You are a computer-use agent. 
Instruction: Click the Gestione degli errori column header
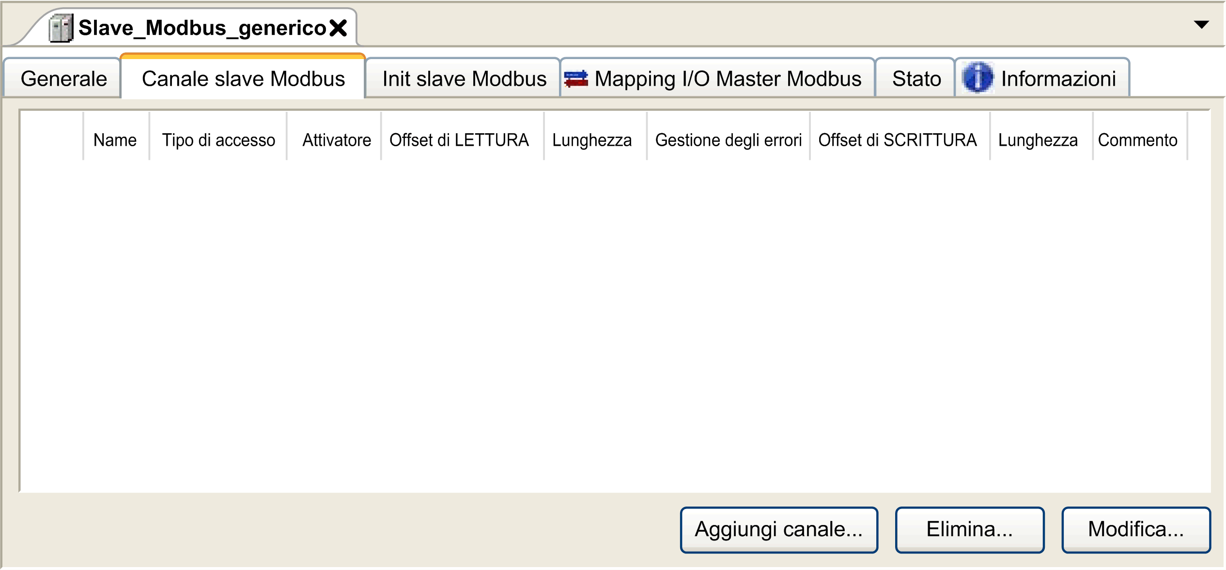coord(729,140)
